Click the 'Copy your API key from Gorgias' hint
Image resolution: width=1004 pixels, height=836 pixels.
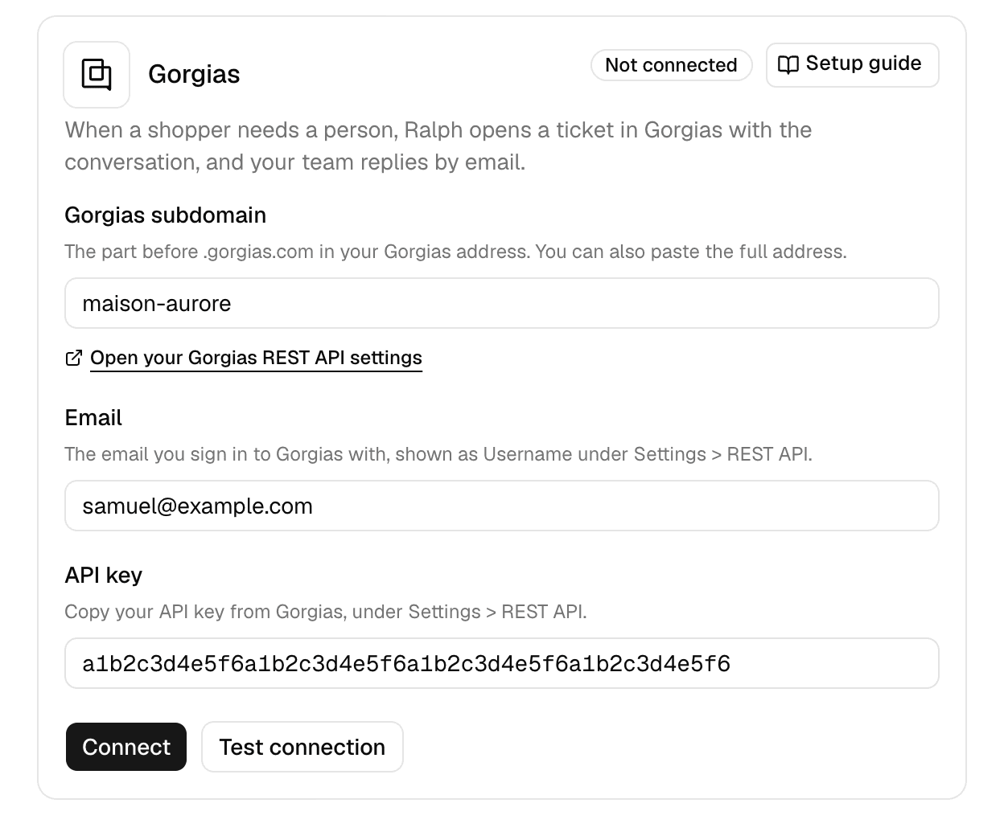326,612
